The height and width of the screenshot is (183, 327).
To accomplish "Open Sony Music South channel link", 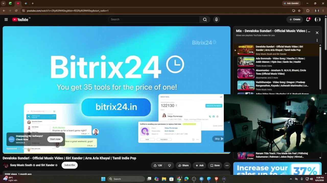I will pos(21,165).
